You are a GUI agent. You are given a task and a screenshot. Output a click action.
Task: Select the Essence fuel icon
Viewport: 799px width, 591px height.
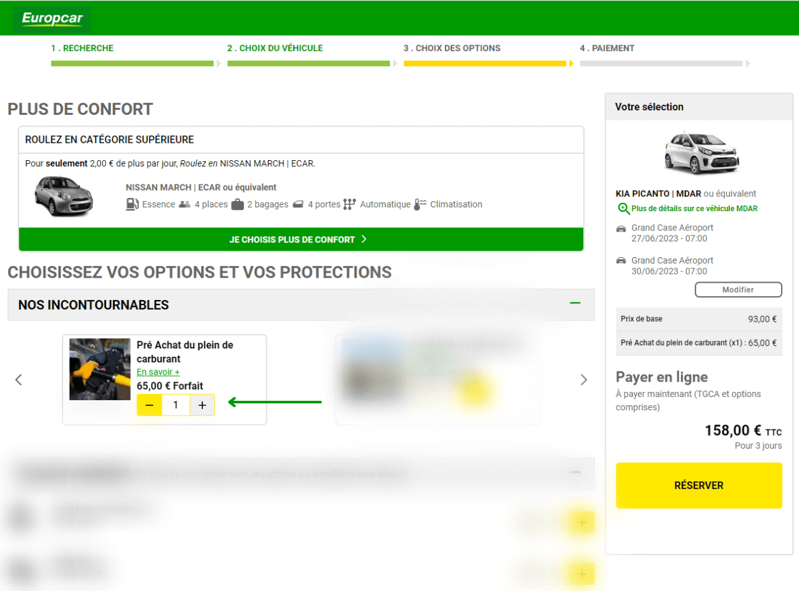pyautogui.click(x=131, y=204)
